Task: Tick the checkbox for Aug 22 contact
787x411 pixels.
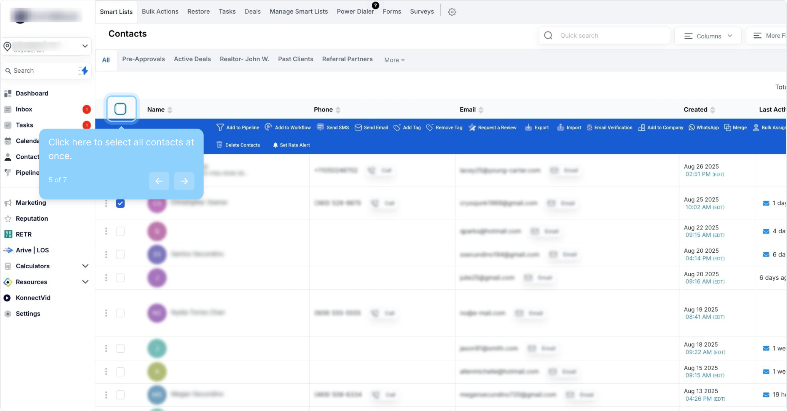Action: (x=120, y=231)
